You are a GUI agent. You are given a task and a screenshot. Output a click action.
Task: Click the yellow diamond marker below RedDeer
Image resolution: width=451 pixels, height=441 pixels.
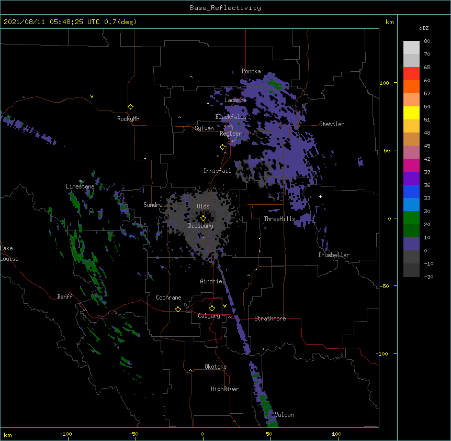pyautogui.click(x=223, y=147)
